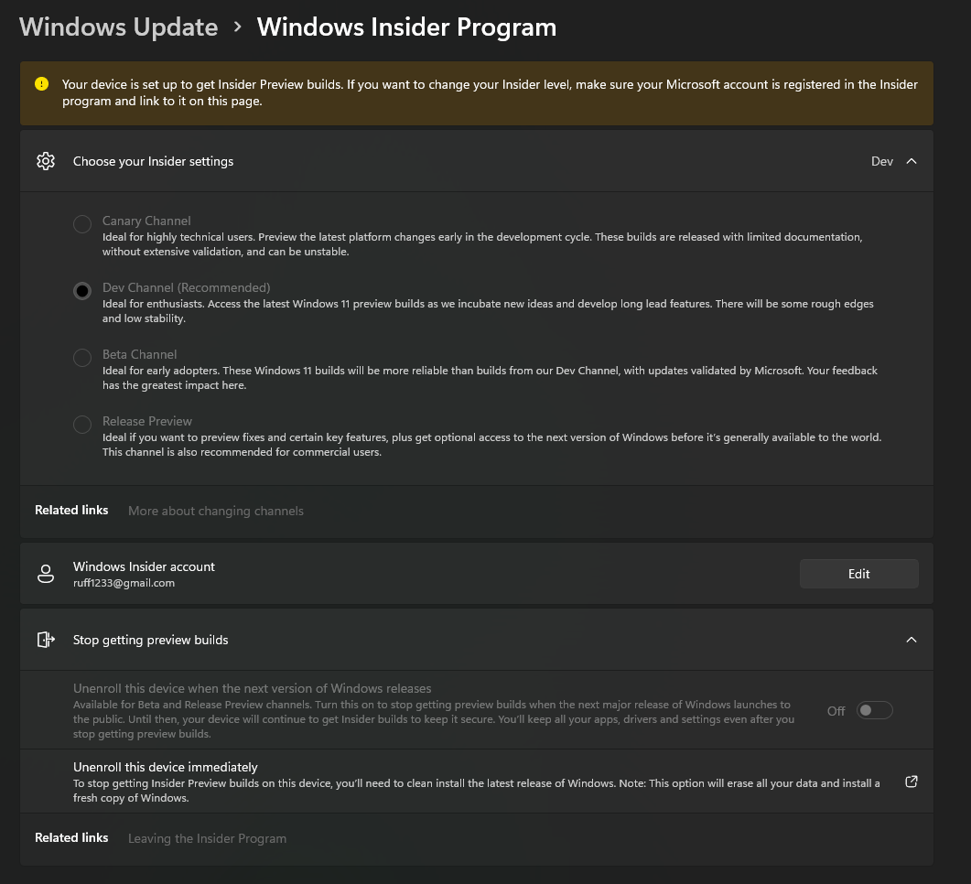Click the breadcrumb chevron separator
The height and width of the screenshot is (884, 971).
238,27
